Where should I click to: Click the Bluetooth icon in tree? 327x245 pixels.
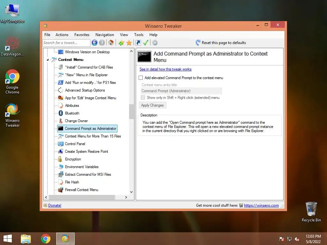(61, 113)
